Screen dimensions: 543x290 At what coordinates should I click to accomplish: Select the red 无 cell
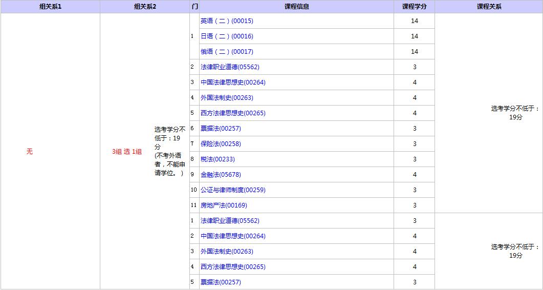pyautogui.click(x=30, y=152)
